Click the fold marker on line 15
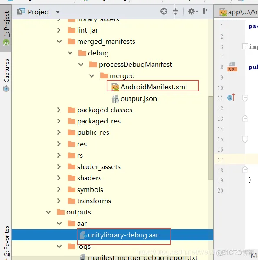The image size is (258, 260). 245,139
